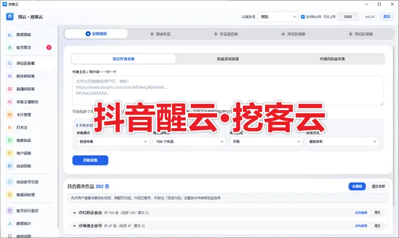The width and height of the screenshot is (399, 238).
Task: Open 自动养号引流 sidebar icon
Action: click(10, 182)
